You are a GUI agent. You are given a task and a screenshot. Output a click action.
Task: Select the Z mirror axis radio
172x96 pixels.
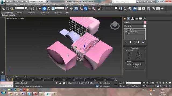pyautogui.click(x=129, y=58)
